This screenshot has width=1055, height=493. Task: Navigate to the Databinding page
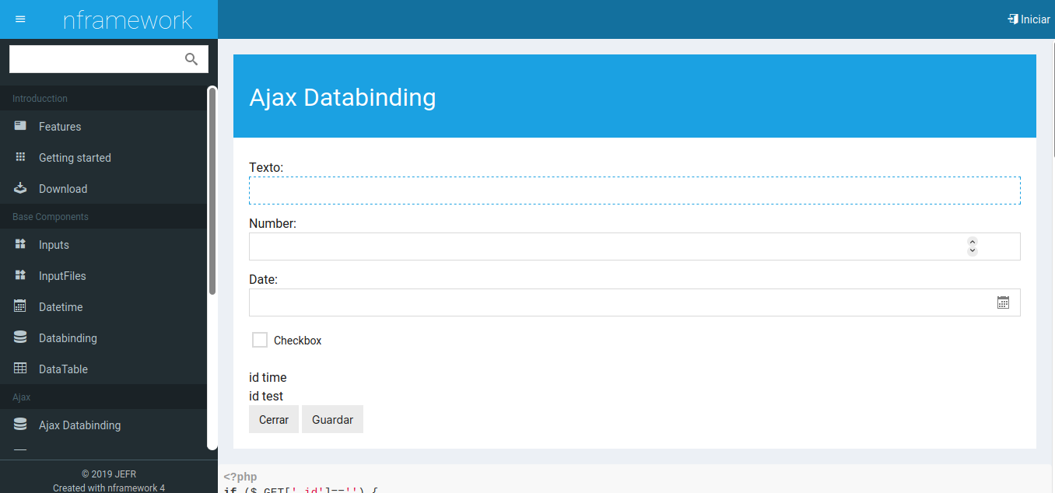point(103,337)
